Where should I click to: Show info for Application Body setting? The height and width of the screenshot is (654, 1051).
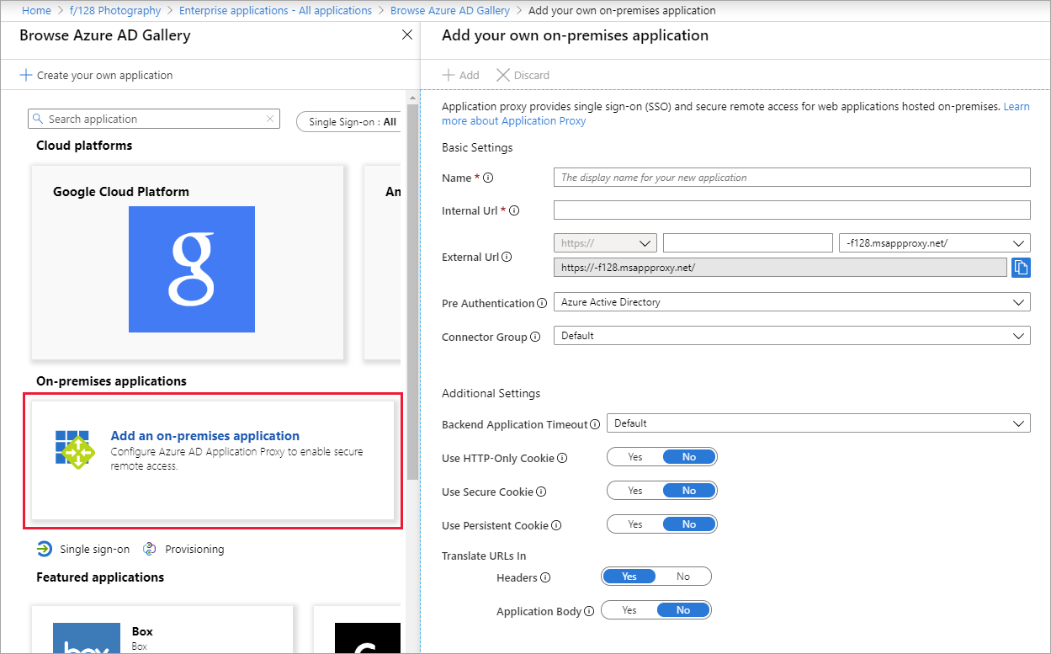pos(589,612)
